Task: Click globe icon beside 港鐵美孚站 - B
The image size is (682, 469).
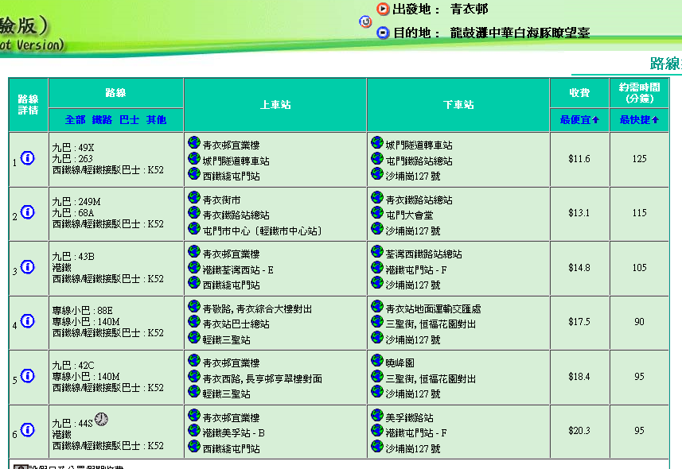Action: coord(194,430)
